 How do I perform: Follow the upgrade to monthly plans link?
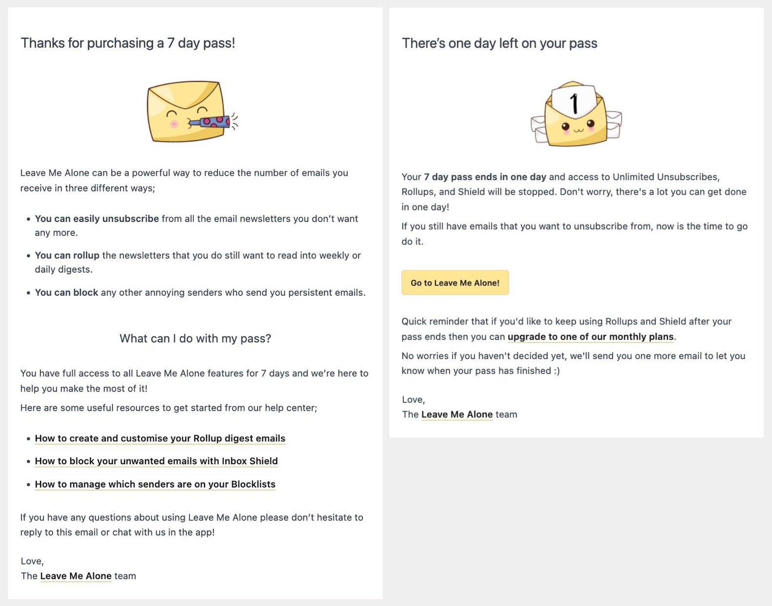pos(591,337)
